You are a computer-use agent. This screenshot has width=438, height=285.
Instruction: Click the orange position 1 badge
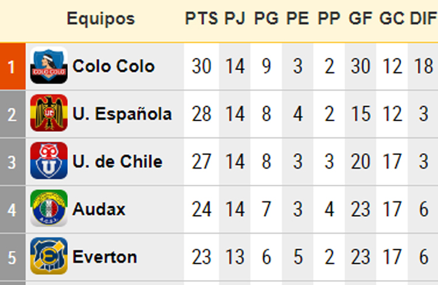point(12,66)
